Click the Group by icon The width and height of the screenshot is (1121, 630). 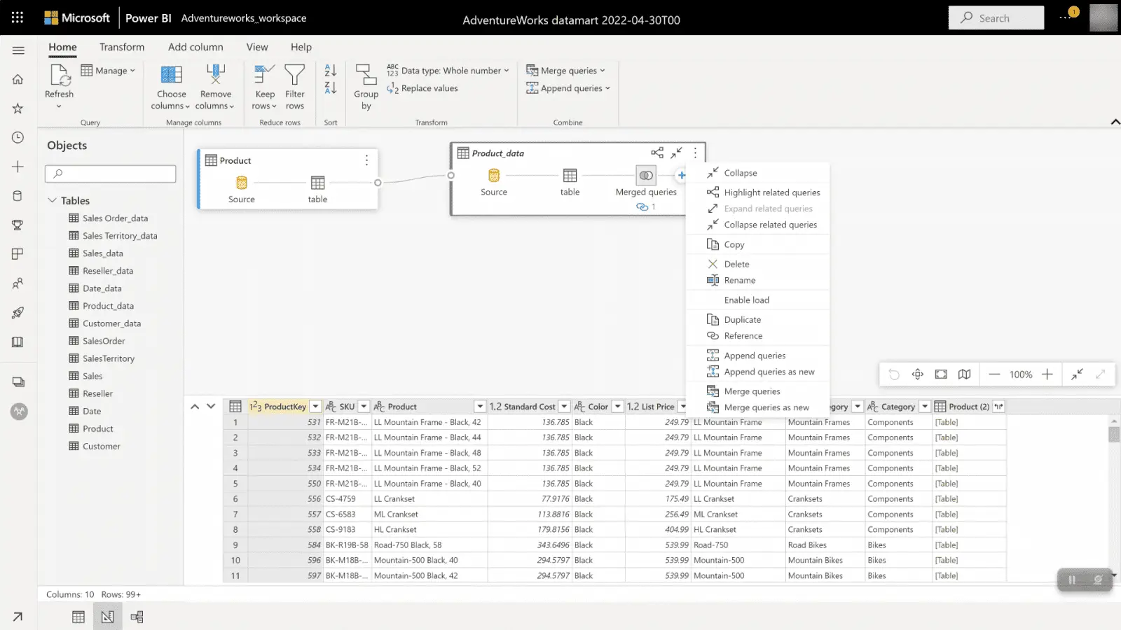tap(366, 76)
